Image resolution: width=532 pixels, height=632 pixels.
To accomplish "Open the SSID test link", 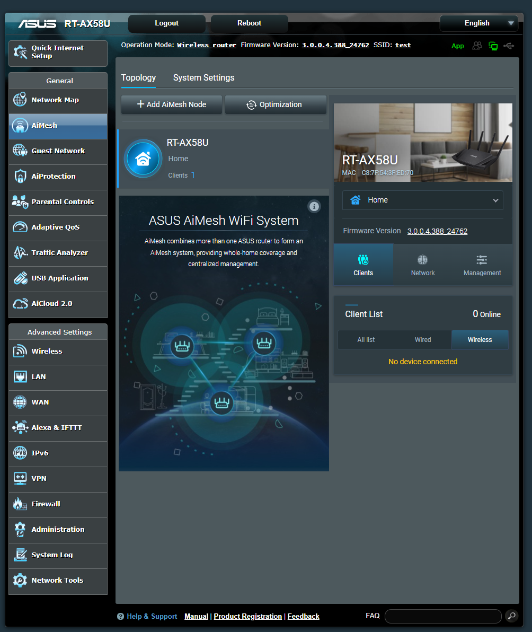I will pyautogui.click(x=403, y=45).
